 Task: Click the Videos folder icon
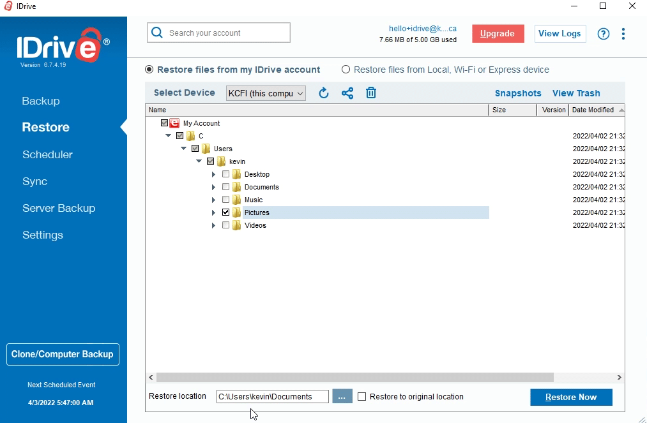pyautogui.click(x=236, y=225)
